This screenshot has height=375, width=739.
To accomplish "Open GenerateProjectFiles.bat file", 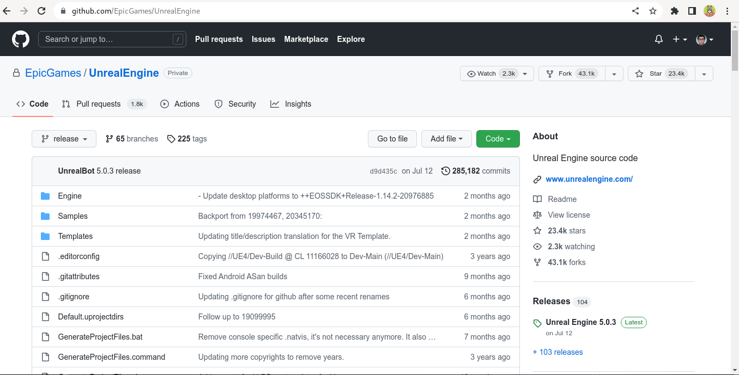I will pyautogui.click(x=100, y=337).
